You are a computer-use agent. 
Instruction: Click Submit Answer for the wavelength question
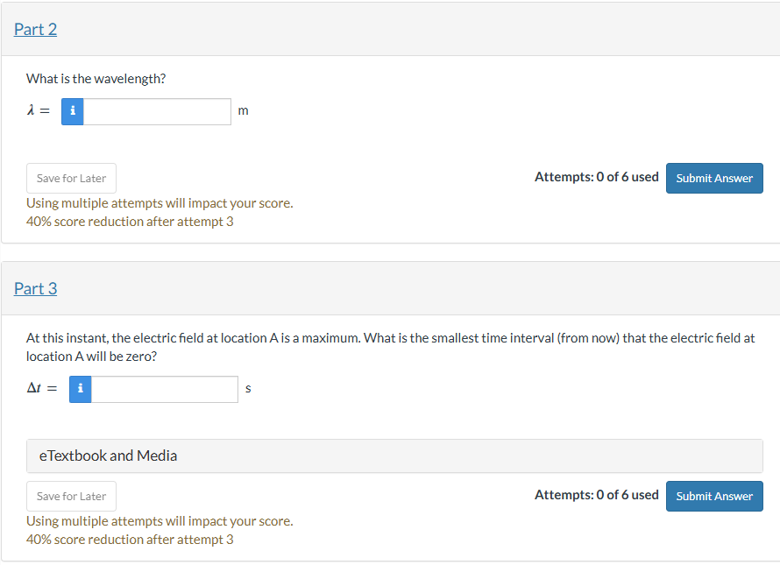714,178
